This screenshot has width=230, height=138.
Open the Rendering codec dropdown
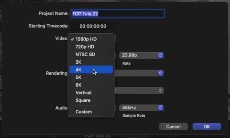(x=139, y=73)
